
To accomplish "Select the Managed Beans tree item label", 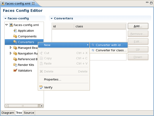I will (x=28, y=48).
